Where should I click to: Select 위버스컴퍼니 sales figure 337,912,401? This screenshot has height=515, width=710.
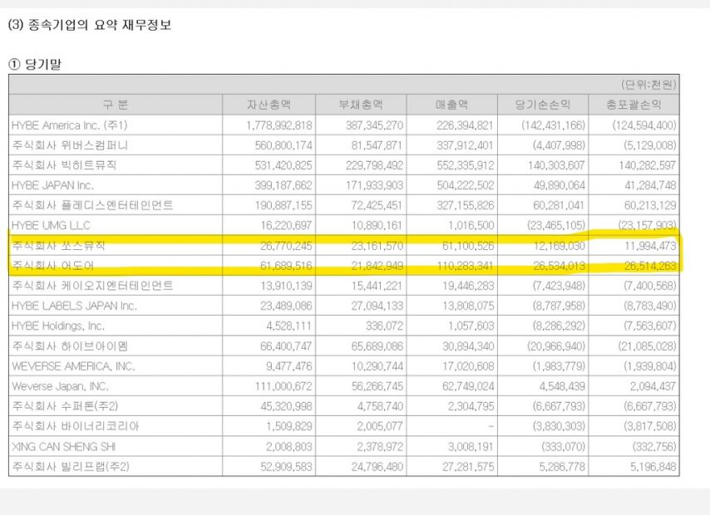coord(465,145)
